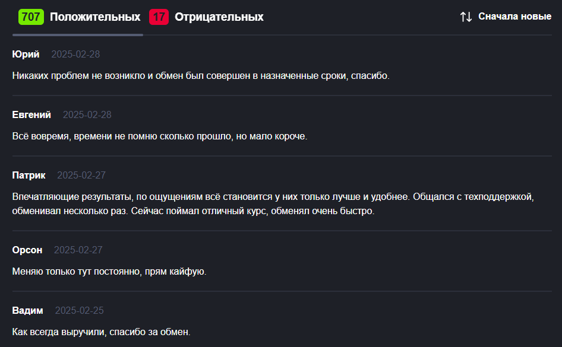Click reviewer name Вадим

[x=27, y=311]
